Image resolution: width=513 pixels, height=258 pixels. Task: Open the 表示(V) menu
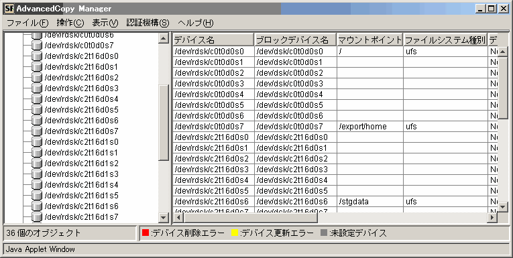(x=105, y=23)
